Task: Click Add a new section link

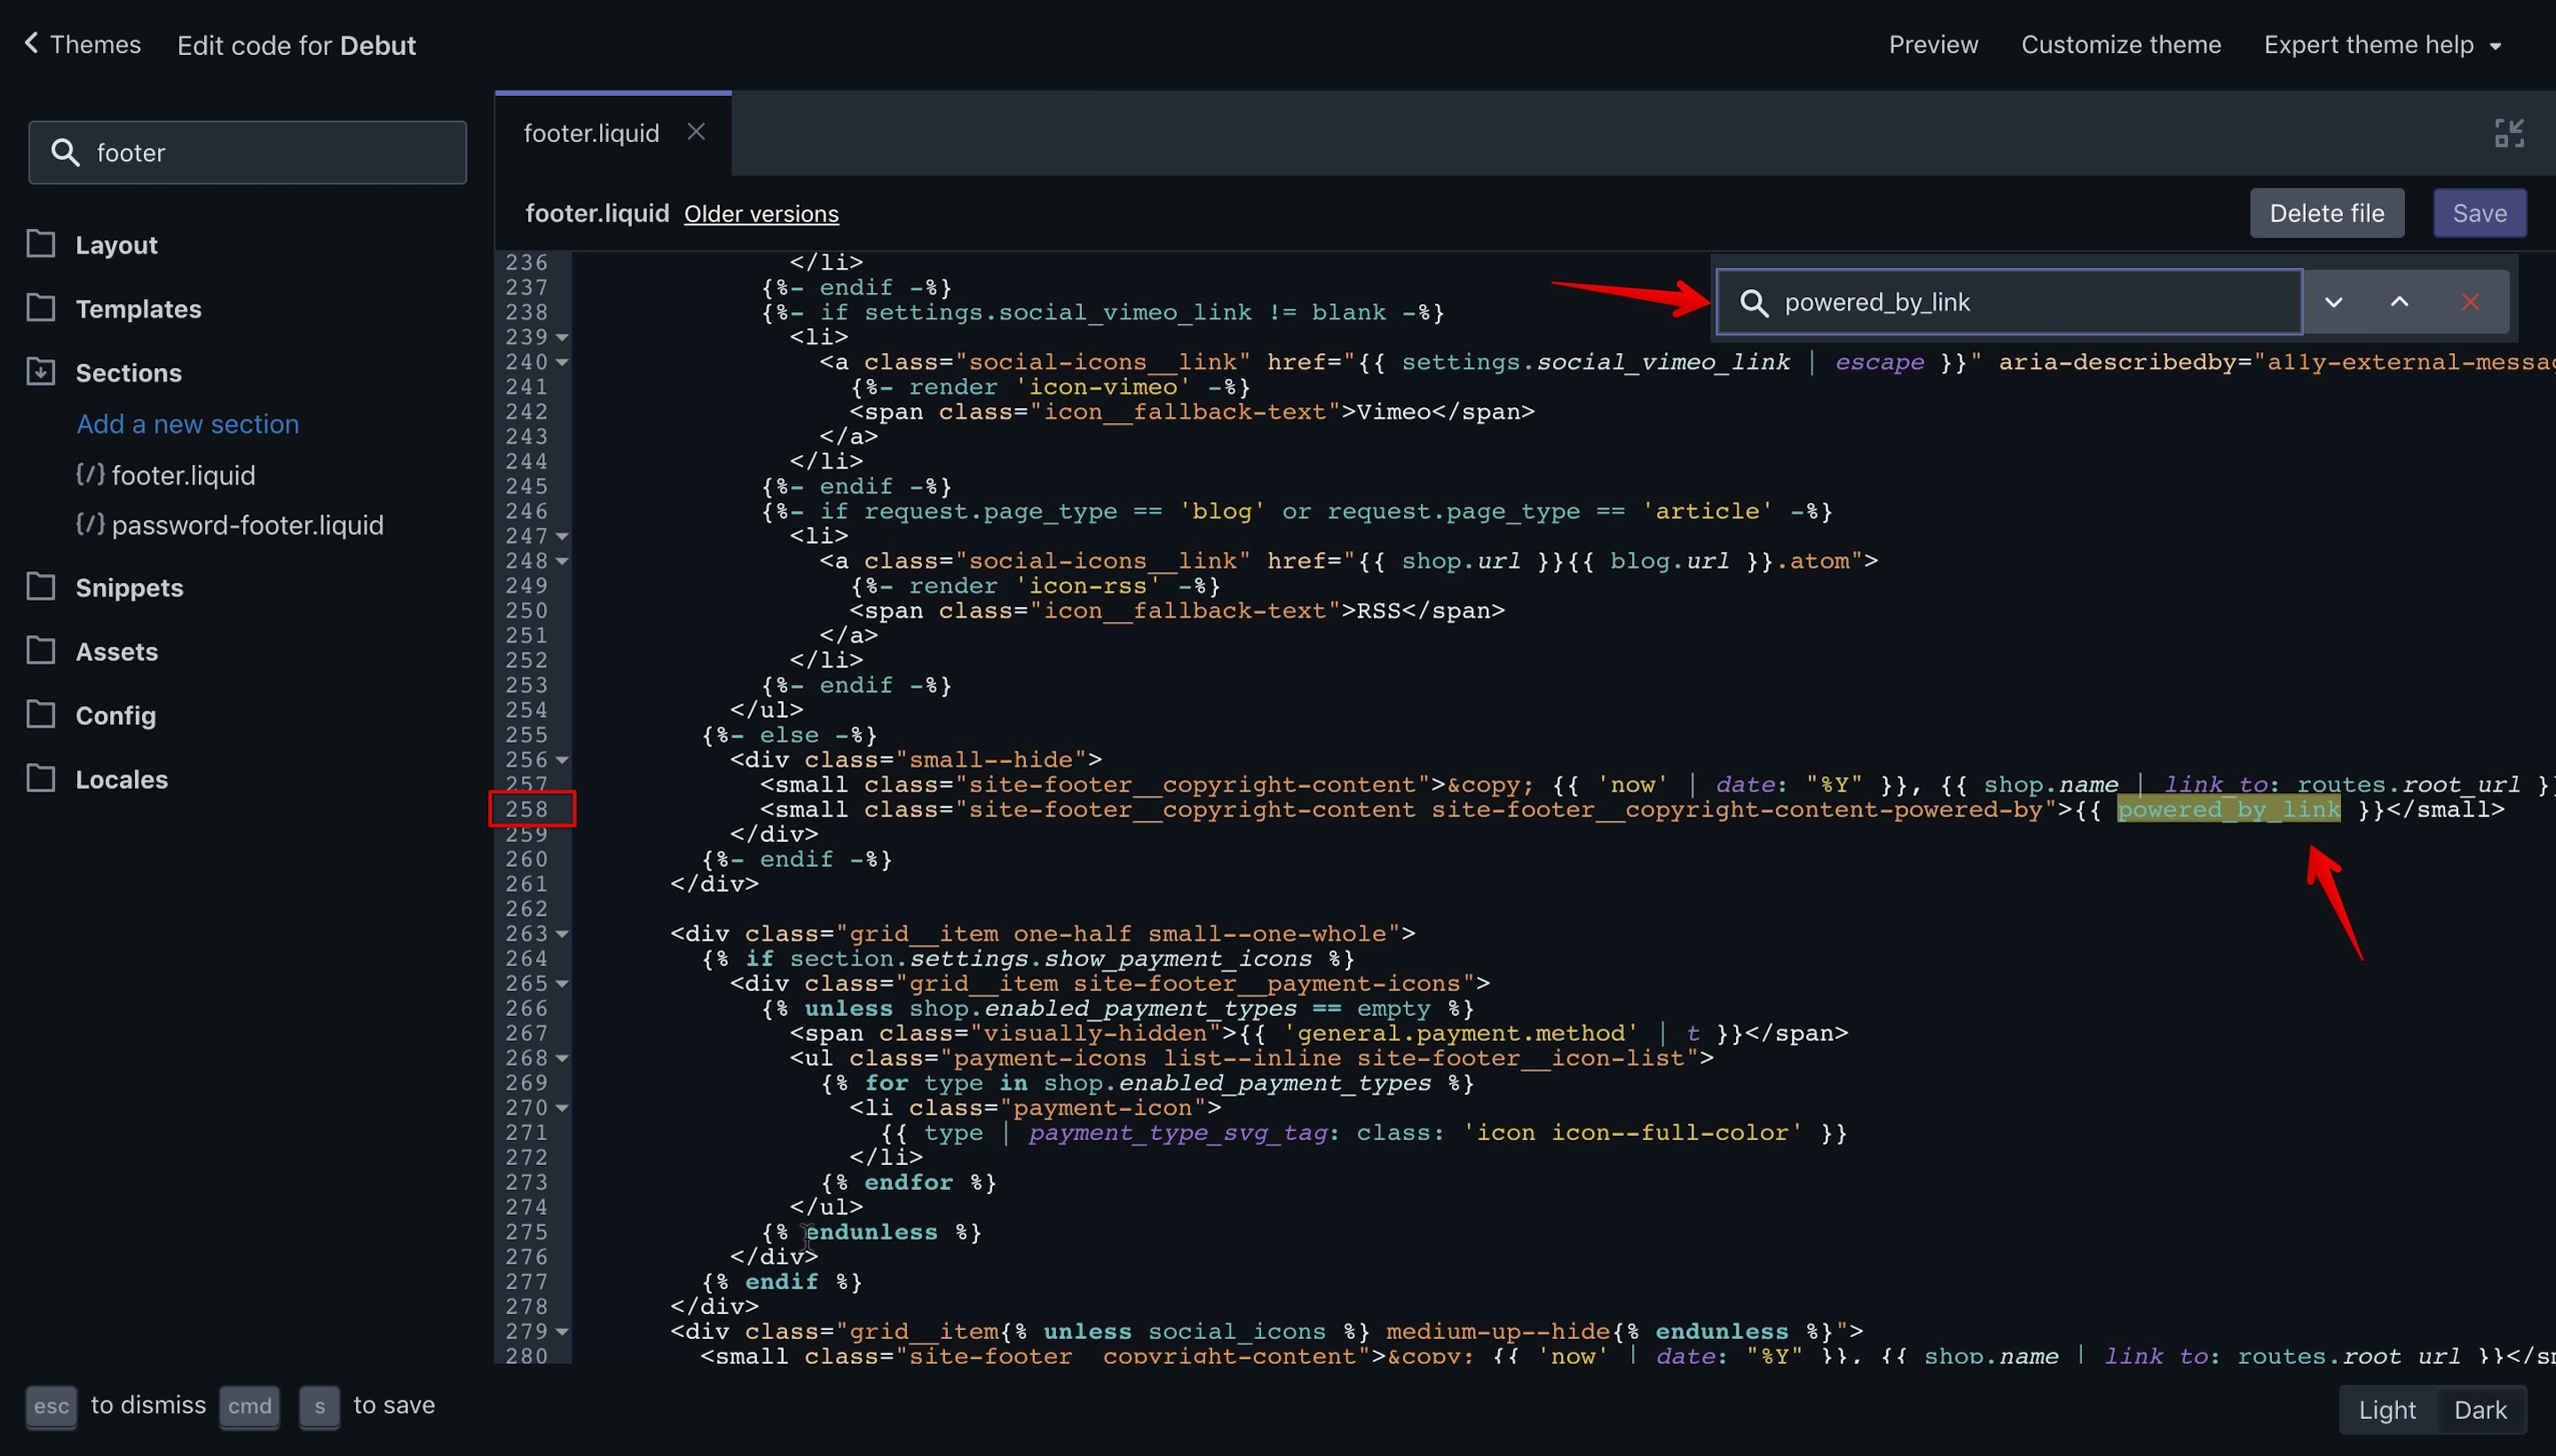Action: 188,424
